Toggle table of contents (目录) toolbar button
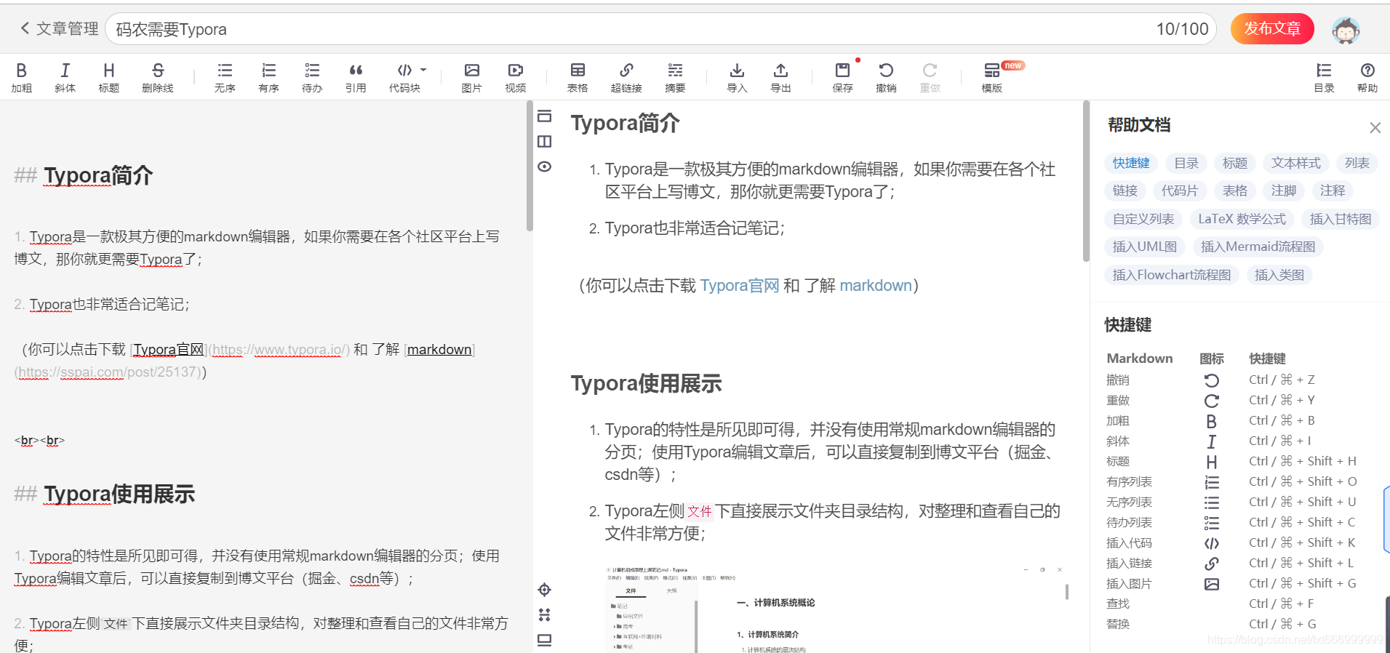 point(1324,77)
